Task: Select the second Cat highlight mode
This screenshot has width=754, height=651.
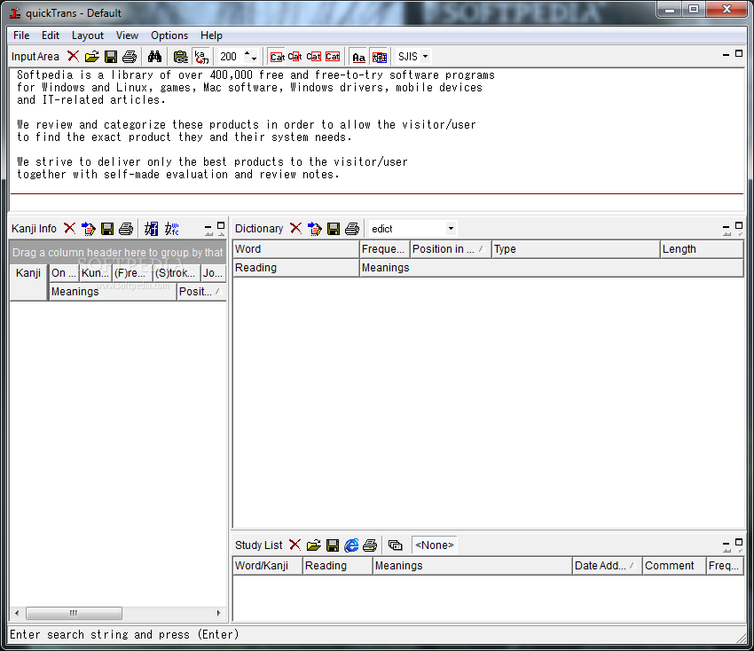Action: pos(295,57)
